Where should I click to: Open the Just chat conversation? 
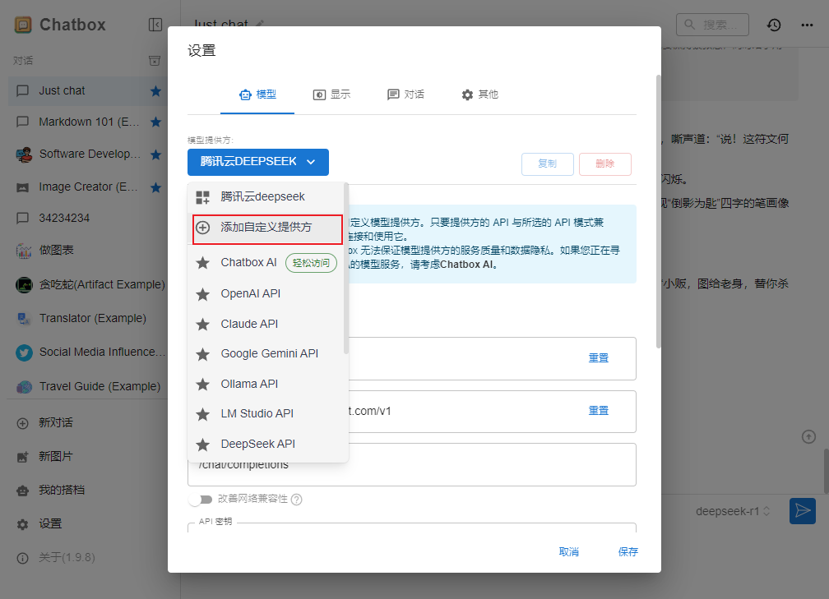click(x=88, y=91)
